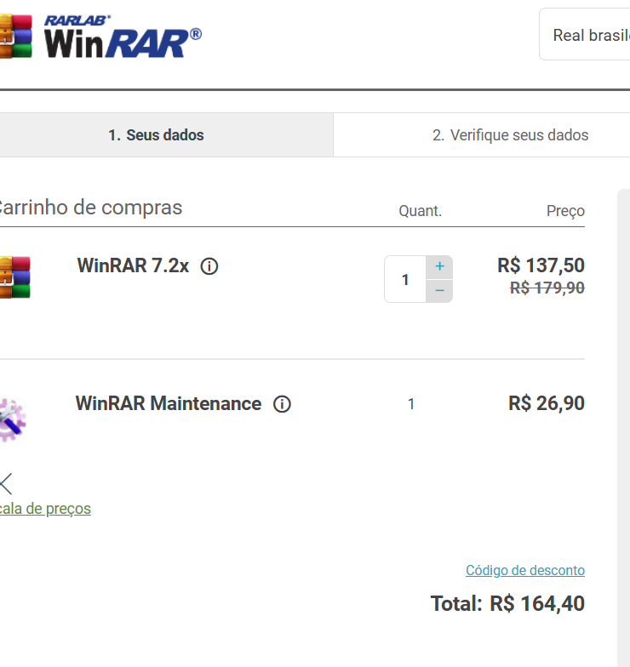Open the 'escala de preços' link
Screen dimensions: 630x667
click(45, 509)
